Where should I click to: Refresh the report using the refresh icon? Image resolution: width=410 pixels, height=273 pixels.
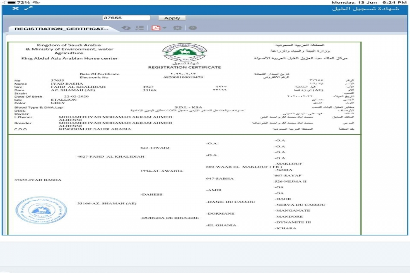pos(126,28)
